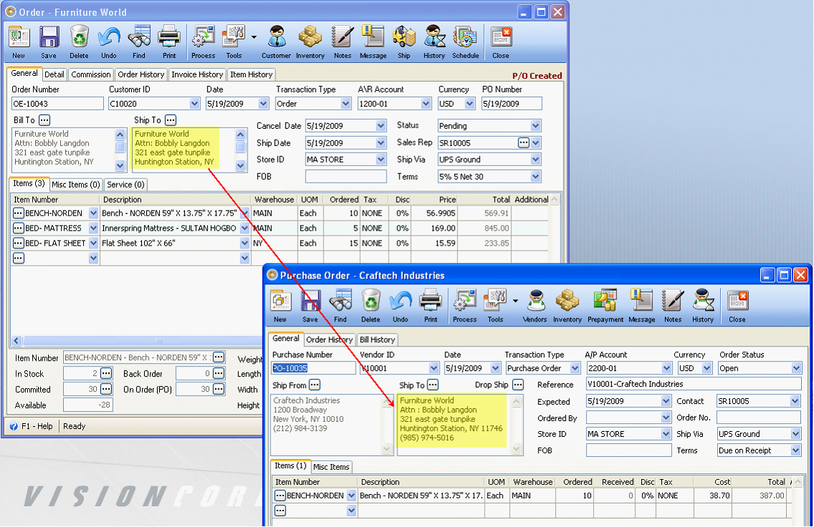Viewport: 814px width, 527px height.
Task: Click Process icon in Order window toolbar
Action: [x=203, y=42]
